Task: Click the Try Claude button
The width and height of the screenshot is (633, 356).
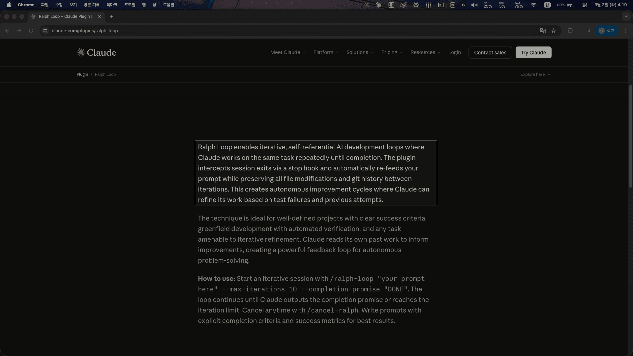Action: tap(533, 52)
